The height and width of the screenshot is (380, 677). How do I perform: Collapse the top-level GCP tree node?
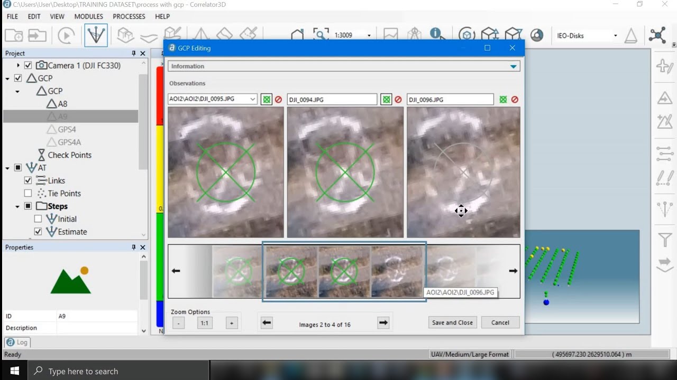[8, 79]
